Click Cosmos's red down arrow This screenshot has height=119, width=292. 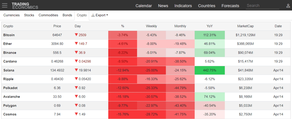point(76,114)
